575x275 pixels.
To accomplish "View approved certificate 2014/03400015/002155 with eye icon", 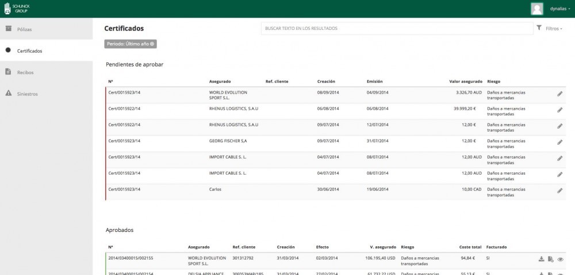I will [x=561, y=259].
